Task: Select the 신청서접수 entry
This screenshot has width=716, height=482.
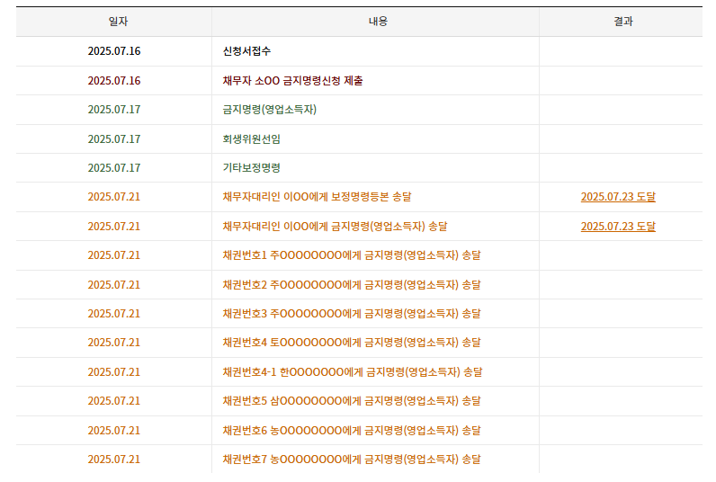Action: 246,51
